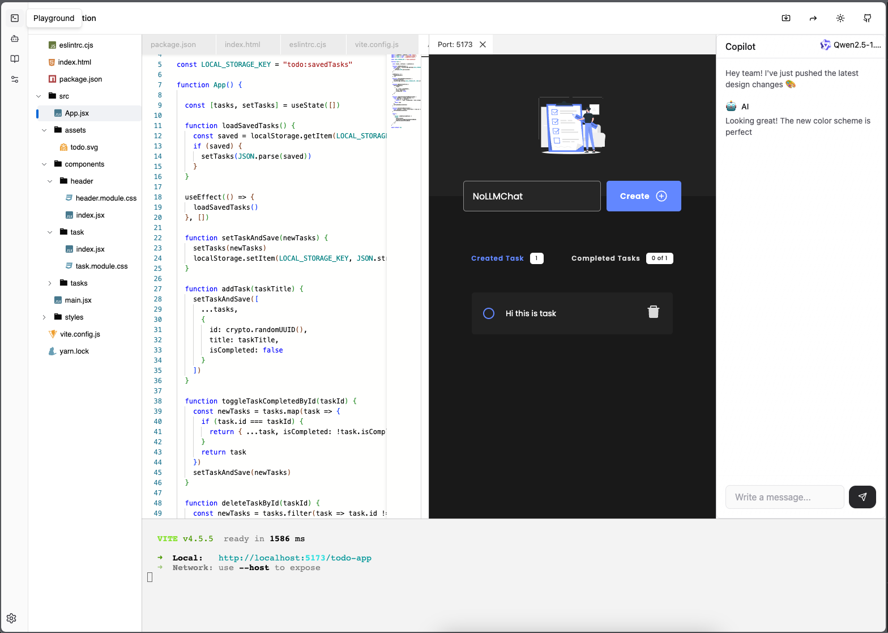Collapse the task folder
The height and width of the screenshot is (633, 888).
point(50,232)
